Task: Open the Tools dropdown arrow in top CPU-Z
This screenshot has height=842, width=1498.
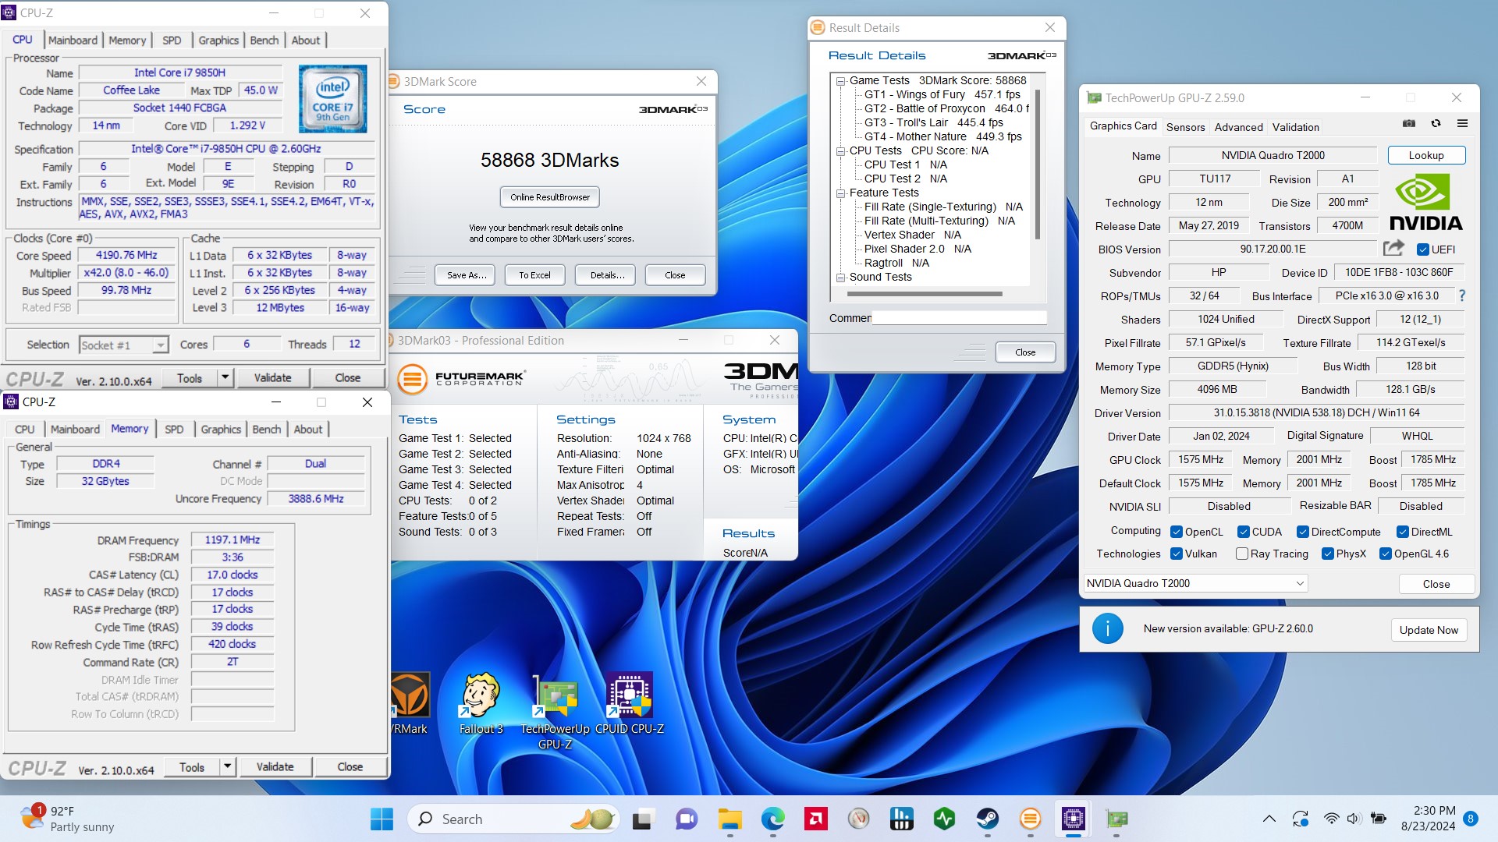Action: tap(225, 377)
